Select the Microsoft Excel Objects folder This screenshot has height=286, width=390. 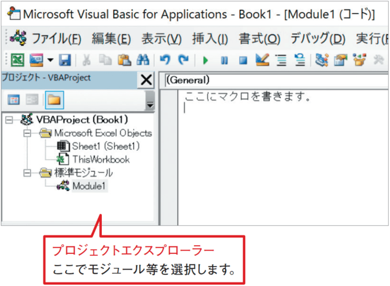pos(103,133)
